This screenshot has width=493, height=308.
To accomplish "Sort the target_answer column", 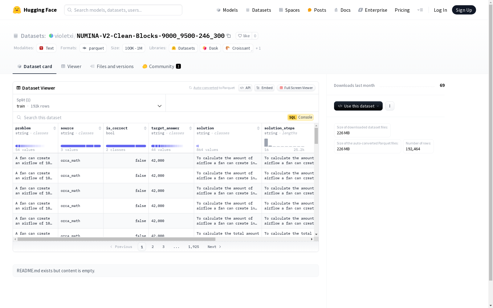I will coord(190,128).
